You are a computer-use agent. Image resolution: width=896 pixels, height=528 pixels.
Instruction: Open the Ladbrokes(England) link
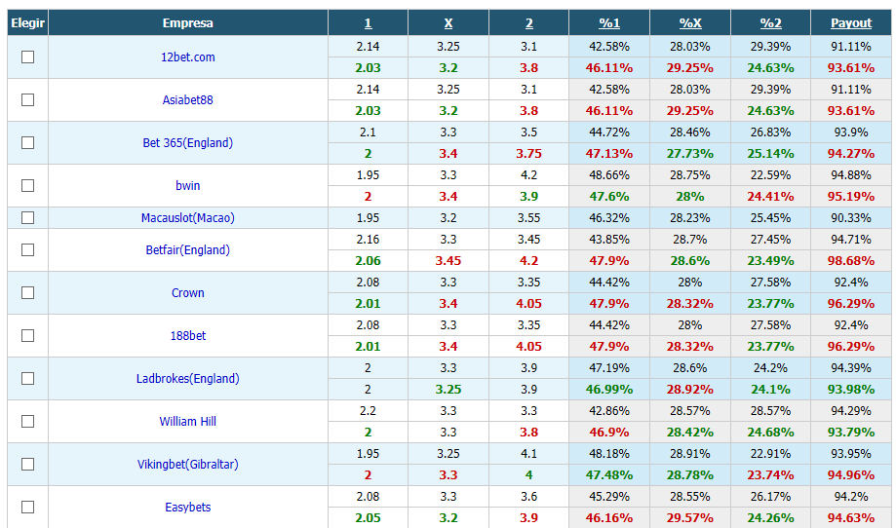click(188, 378)
